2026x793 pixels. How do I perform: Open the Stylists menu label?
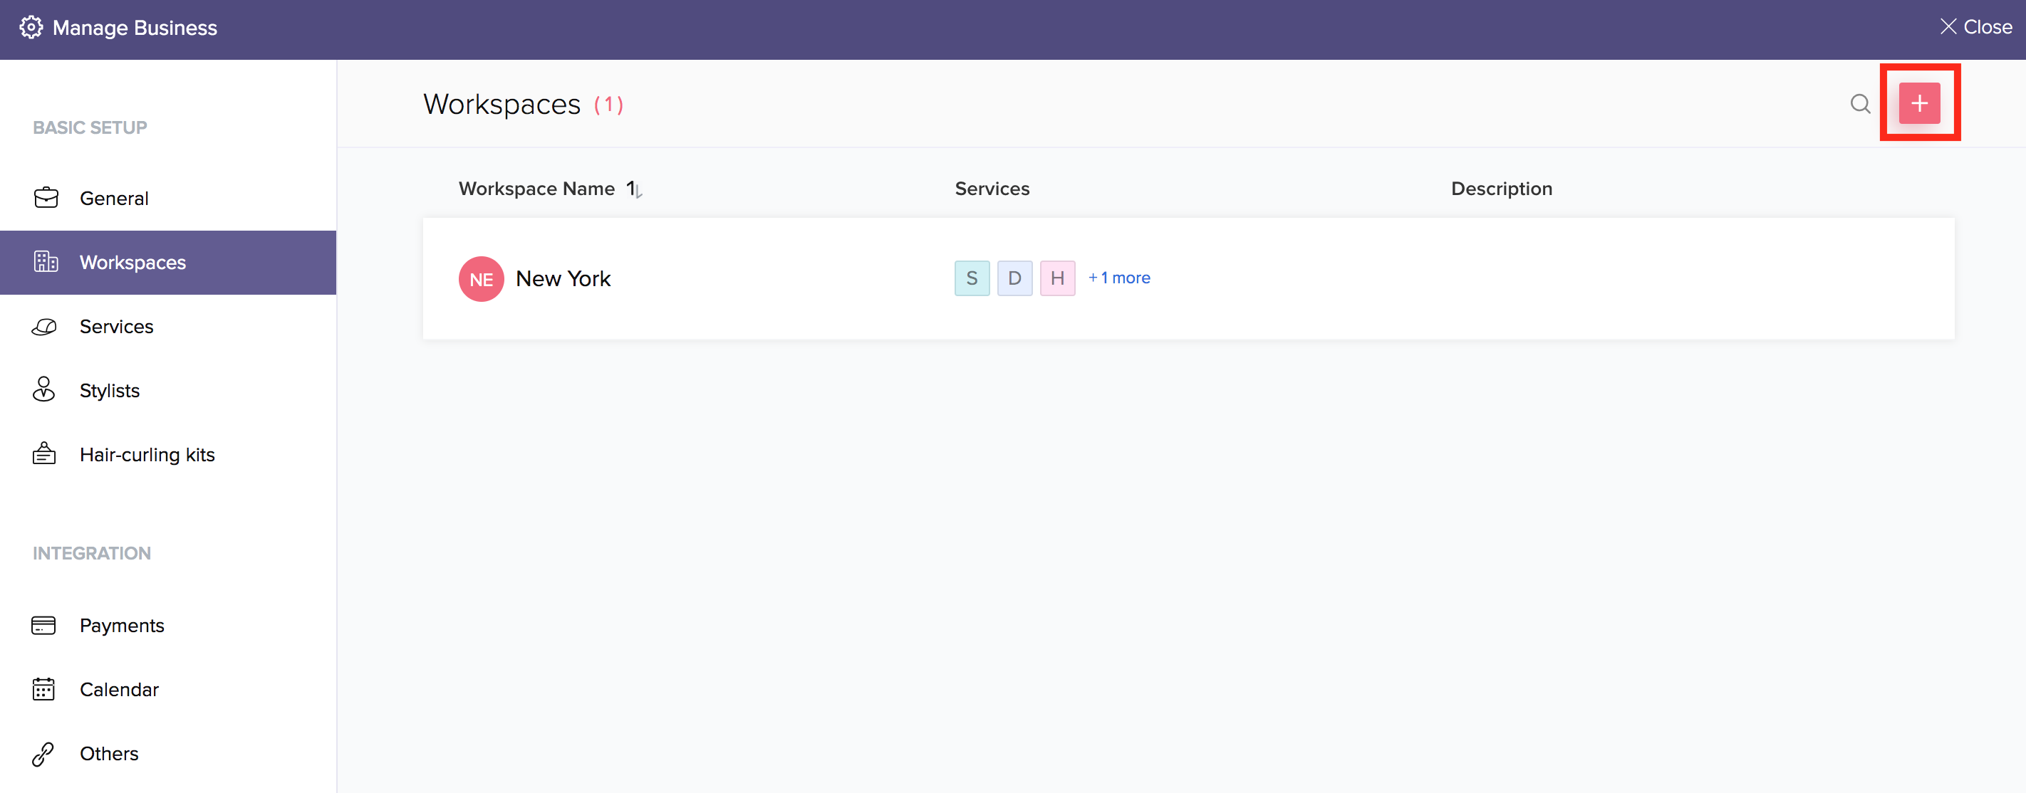pos(109,391)
